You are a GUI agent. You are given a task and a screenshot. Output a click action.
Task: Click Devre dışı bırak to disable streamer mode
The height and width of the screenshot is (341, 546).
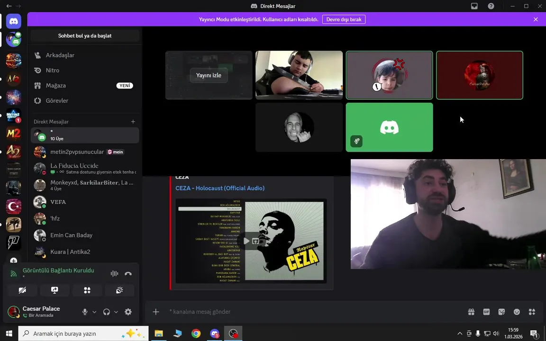point(344,19)
